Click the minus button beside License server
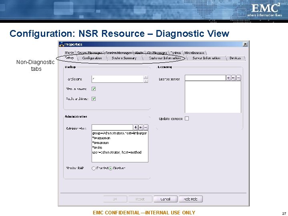Screen dimensions: 288x216 pyautogui.click(x=238, y=78)
